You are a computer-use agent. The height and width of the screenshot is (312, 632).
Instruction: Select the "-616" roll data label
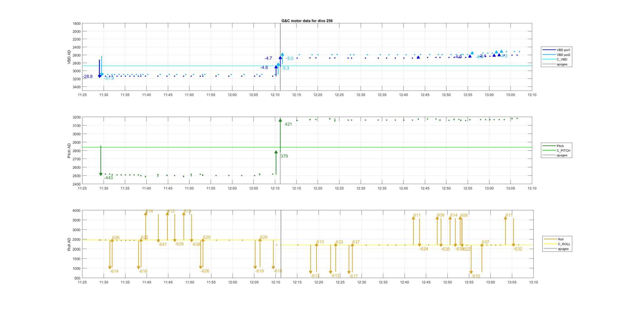pos(143,271)
